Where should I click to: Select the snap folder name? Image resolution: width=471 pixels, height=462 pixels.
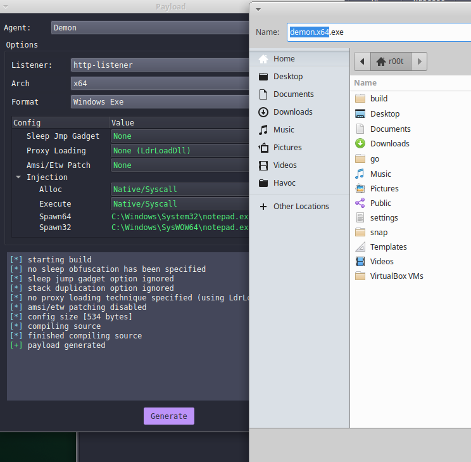pyautogui.click(x=379, y=232)
